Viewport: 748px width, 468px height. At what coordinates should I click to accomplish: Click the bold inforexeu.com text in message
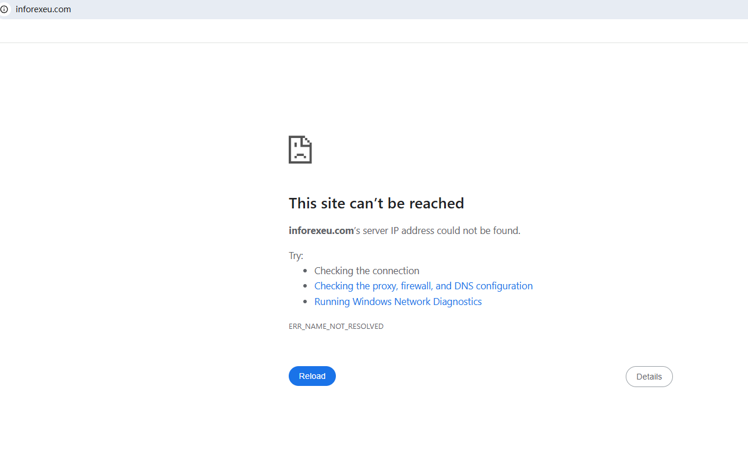pyautogui.click(x=321, y=231)
